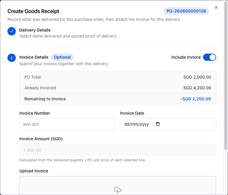Click the PO Total label
Viewport: 228px width, 195px height.
pyautogui.click(x=32, y=77)
